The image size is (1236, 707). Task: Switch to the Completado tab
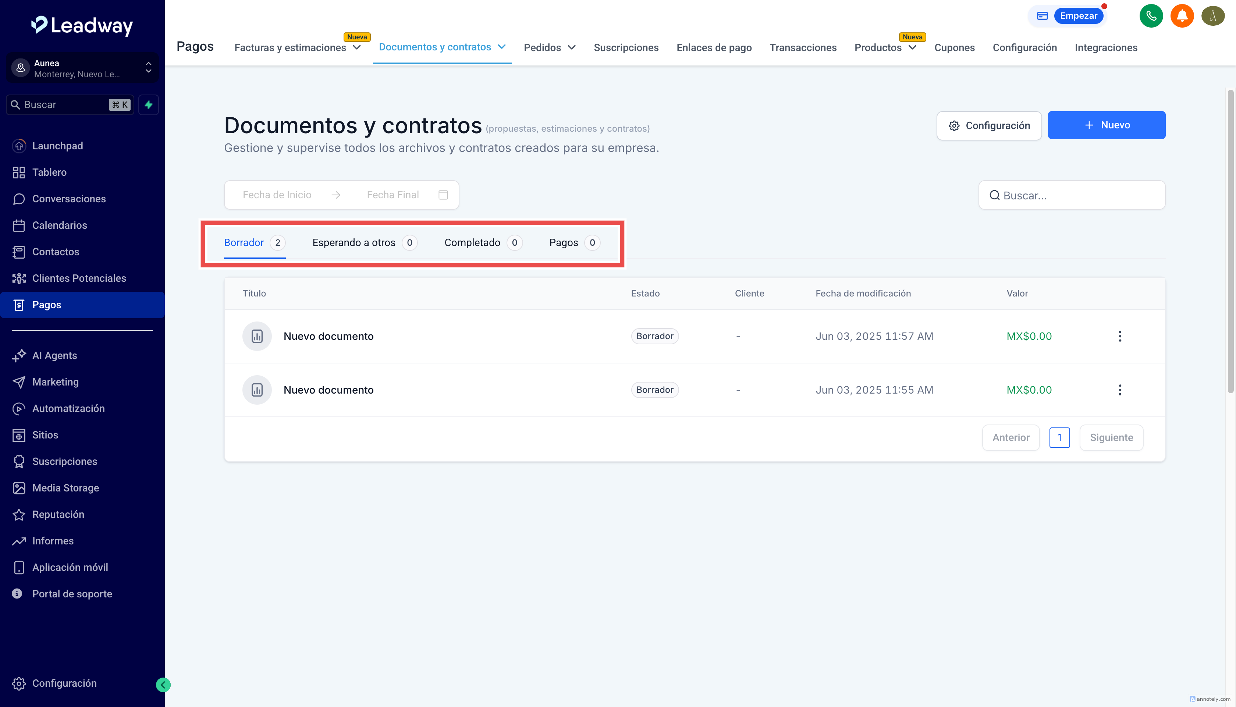point(472,243)
